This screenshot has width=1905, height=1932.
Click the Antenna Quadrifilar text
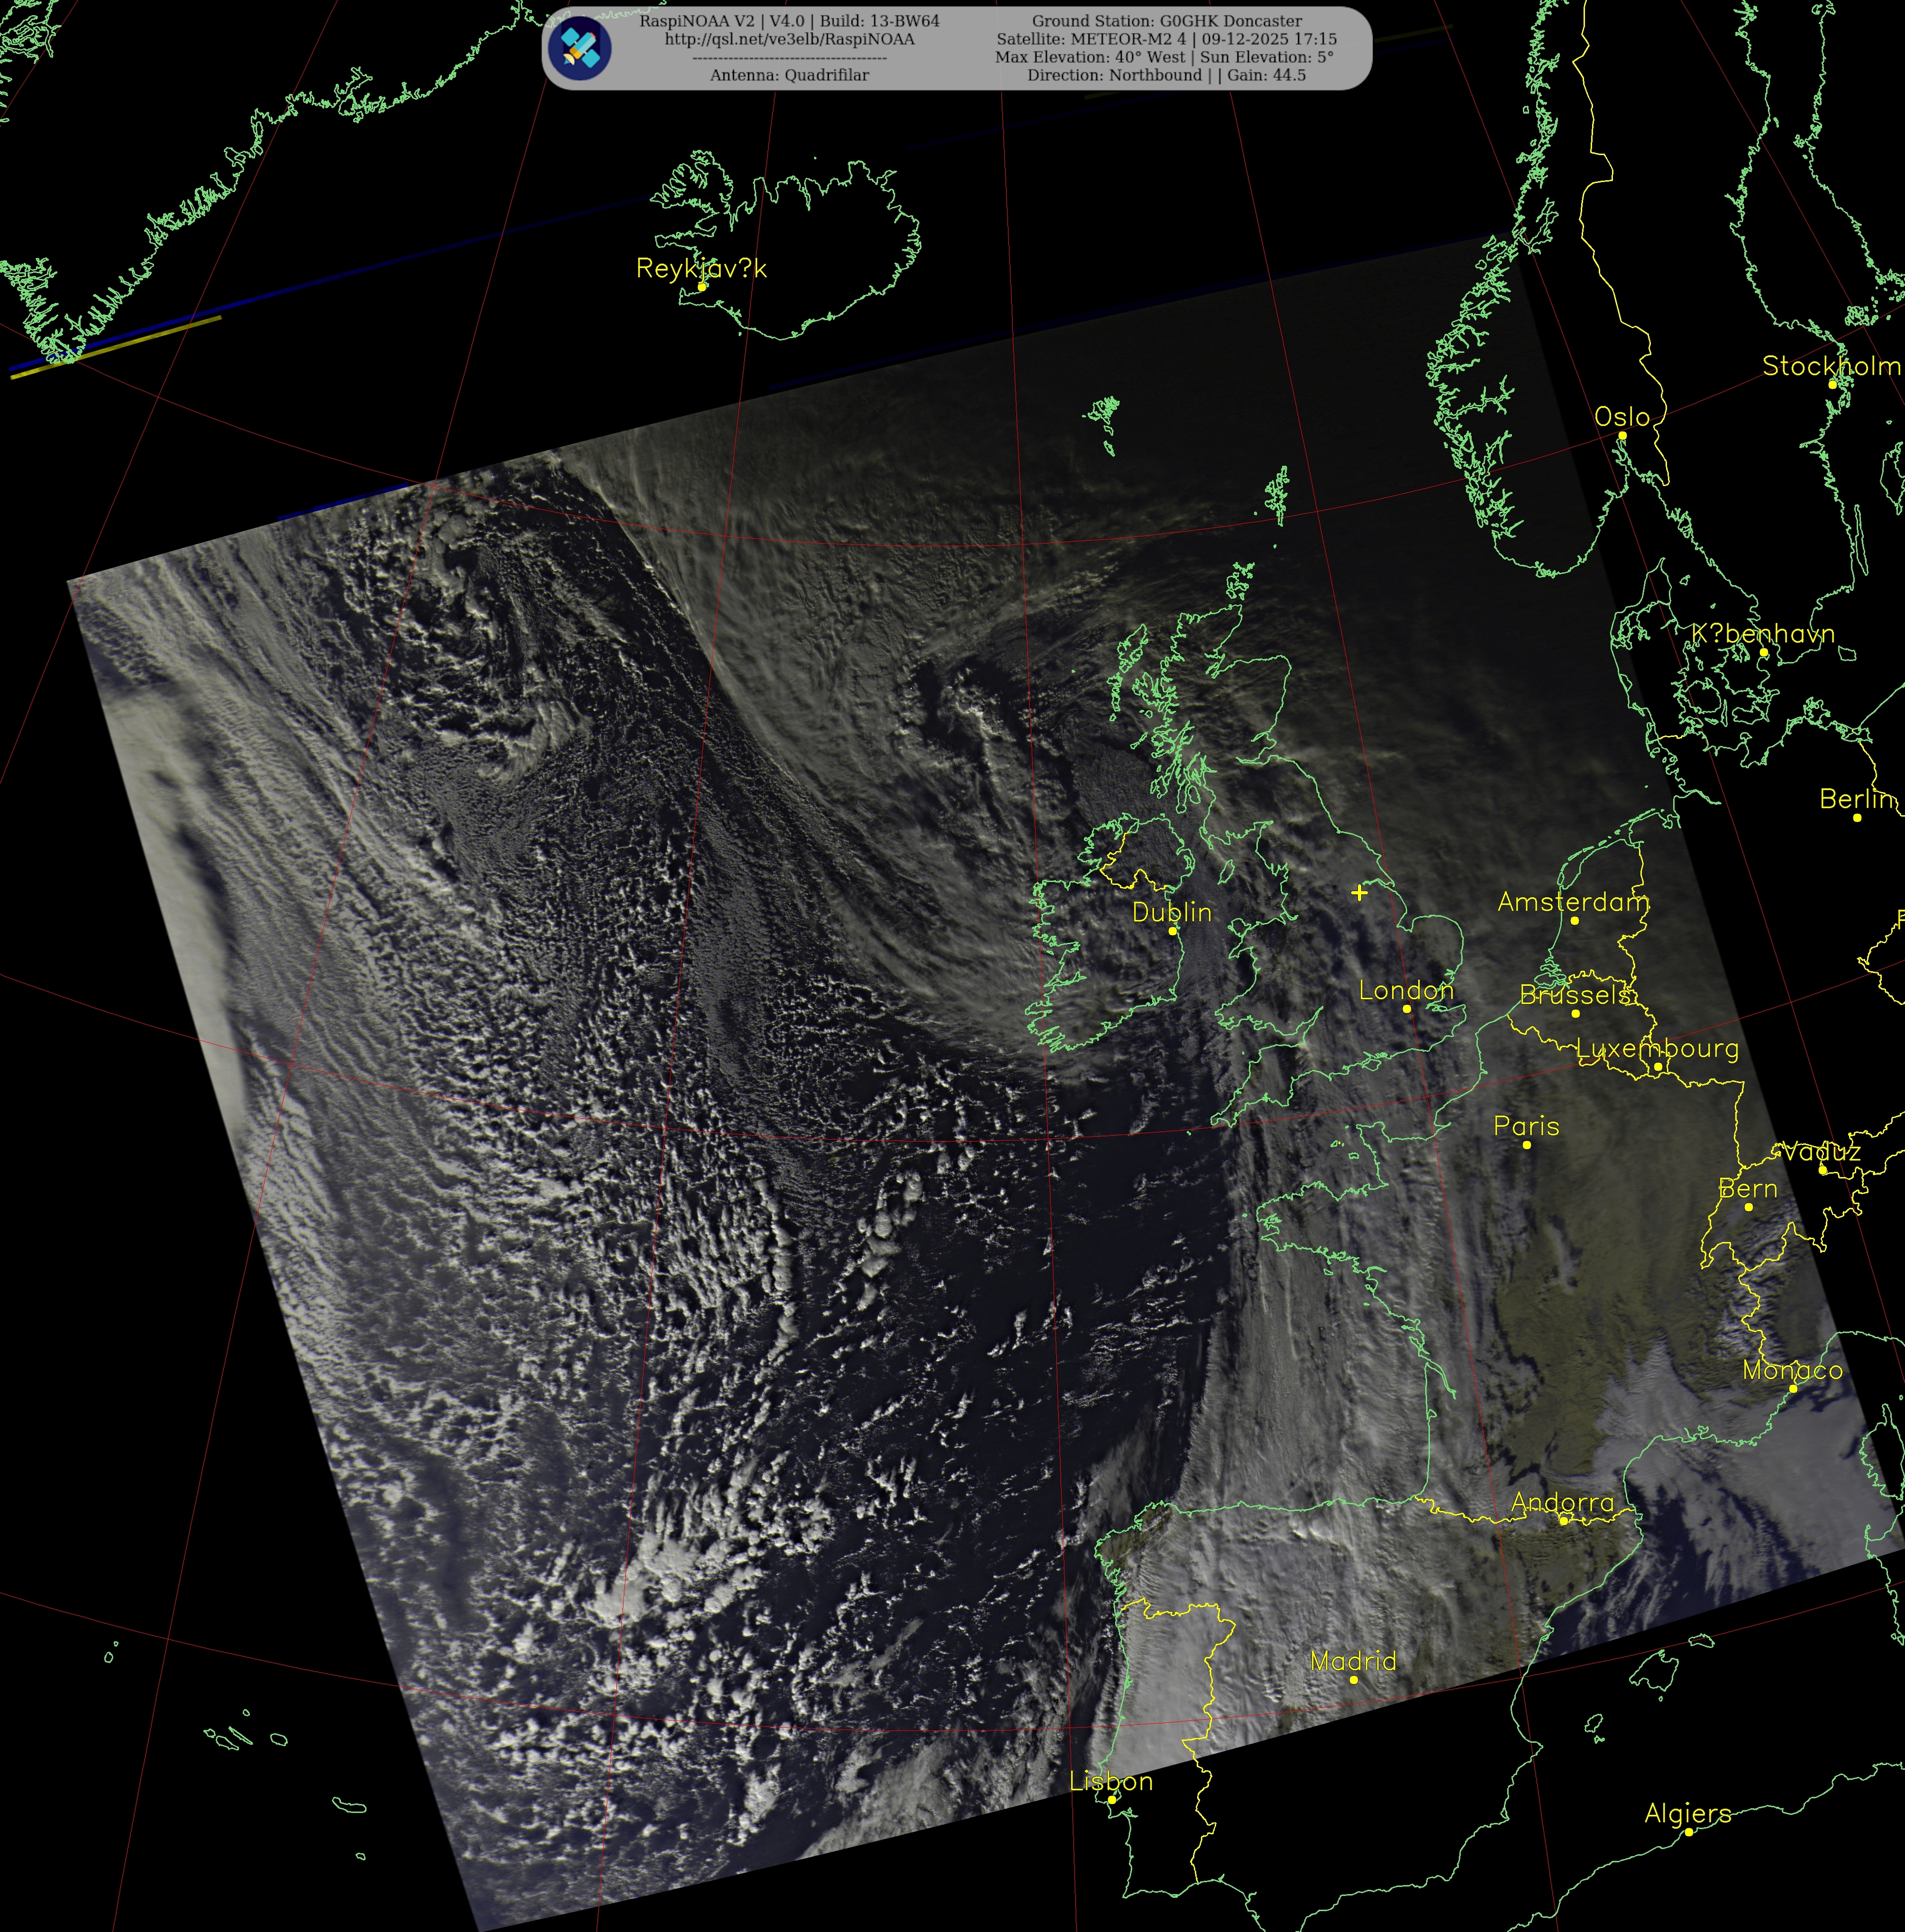(789, 75)
